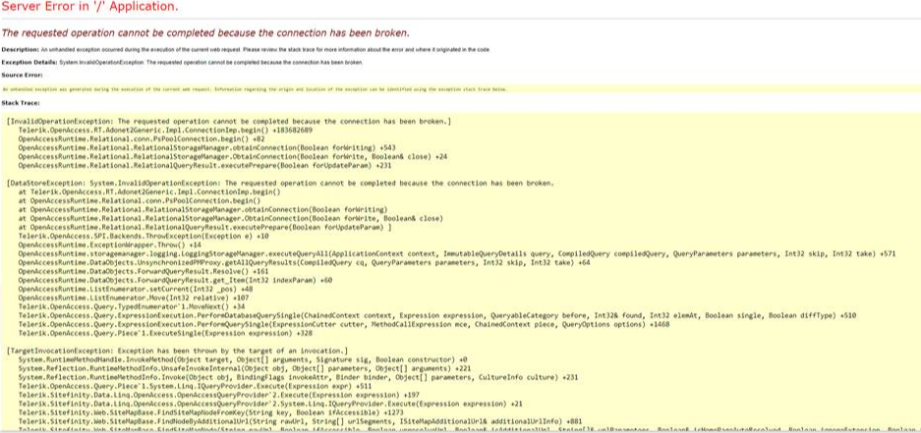Click the 'Server Error in / Application' heading

[90, 7]
